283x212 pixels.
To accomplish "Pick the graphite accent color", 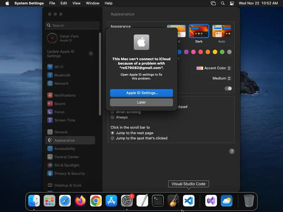I will (x=229, y=52).
